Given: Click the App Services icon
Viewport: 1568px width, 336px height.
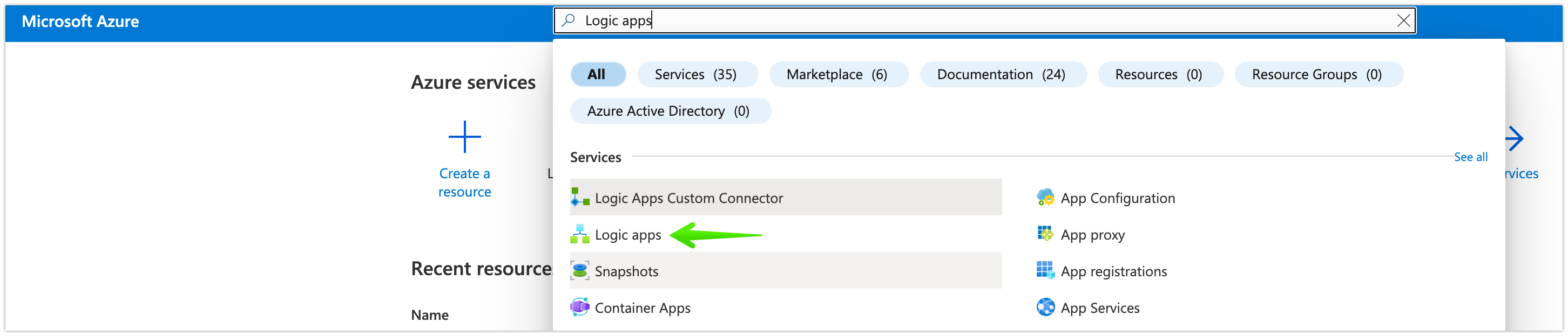Looking at the screenshot, I should 1045,307.
